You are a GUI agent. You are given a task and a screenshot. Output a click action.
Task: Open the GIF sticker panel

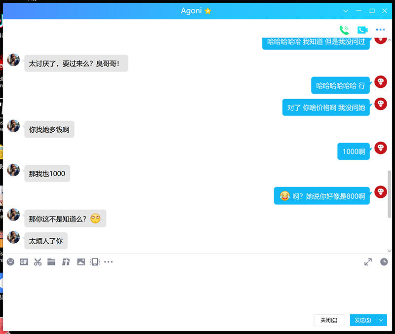click(24, 262)
